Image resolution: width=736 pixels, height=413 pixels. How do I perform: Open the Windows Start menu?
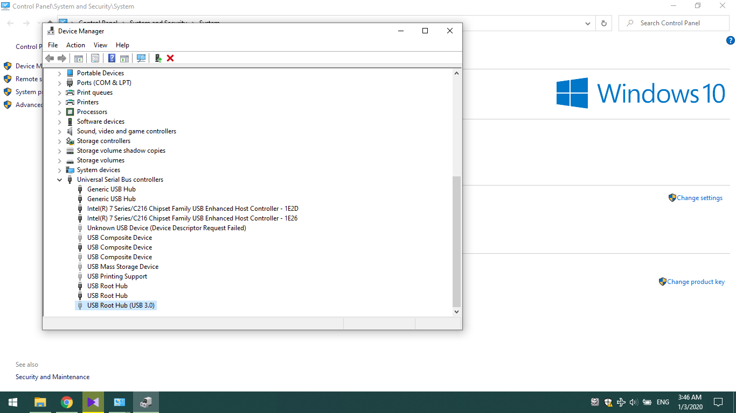tap(13, 402)
